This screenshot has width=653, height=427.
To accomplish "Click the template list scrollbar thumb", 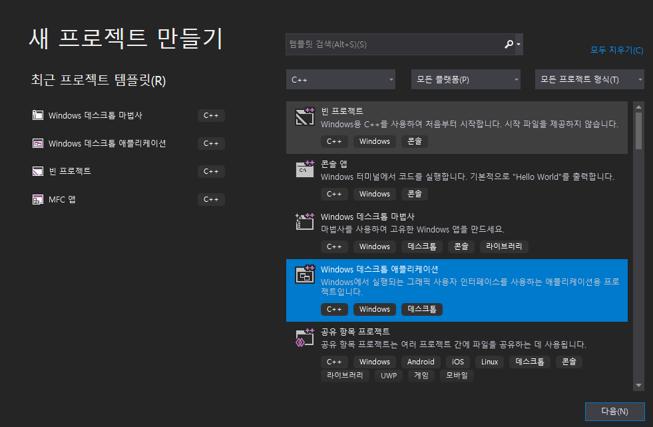I will (x=638, y=131).
